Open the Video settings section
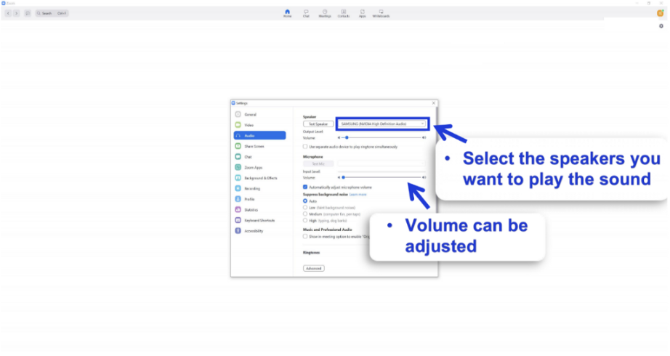Viewport: 670px width, 356px height. pyautogui.click(x=249, y=125)
